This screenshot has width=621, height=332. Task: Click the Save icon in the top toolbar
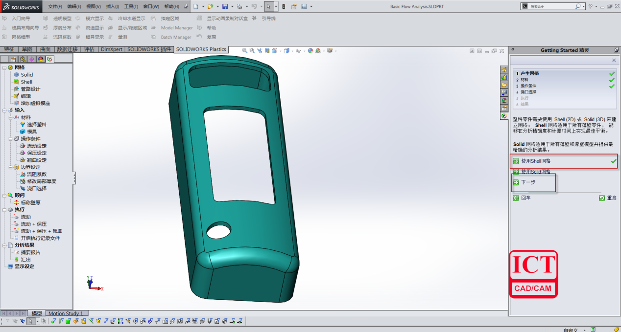click(224, 6)
